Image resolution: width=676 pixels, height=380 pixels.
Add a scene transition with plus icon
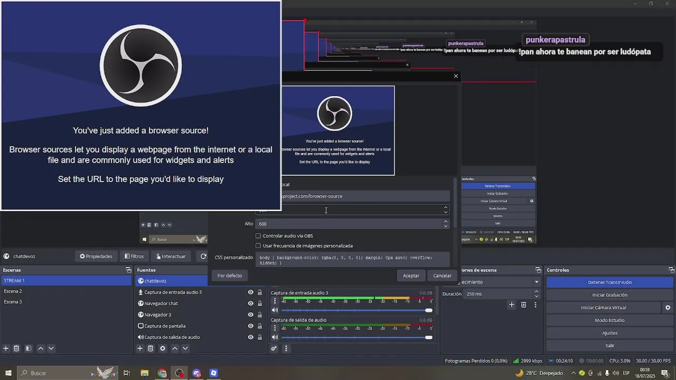click(x=511, y=305)
